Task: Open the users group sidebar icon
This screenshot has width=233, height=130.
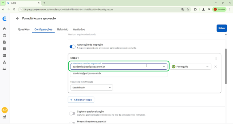Action: point(4,69)
